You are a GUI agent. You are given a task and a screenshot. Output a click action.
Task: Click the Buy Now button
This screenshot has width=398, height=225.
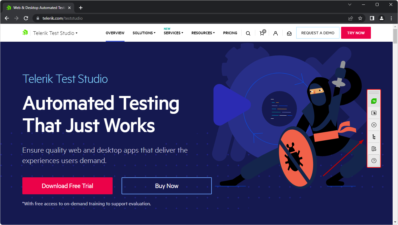click(167, 186)
